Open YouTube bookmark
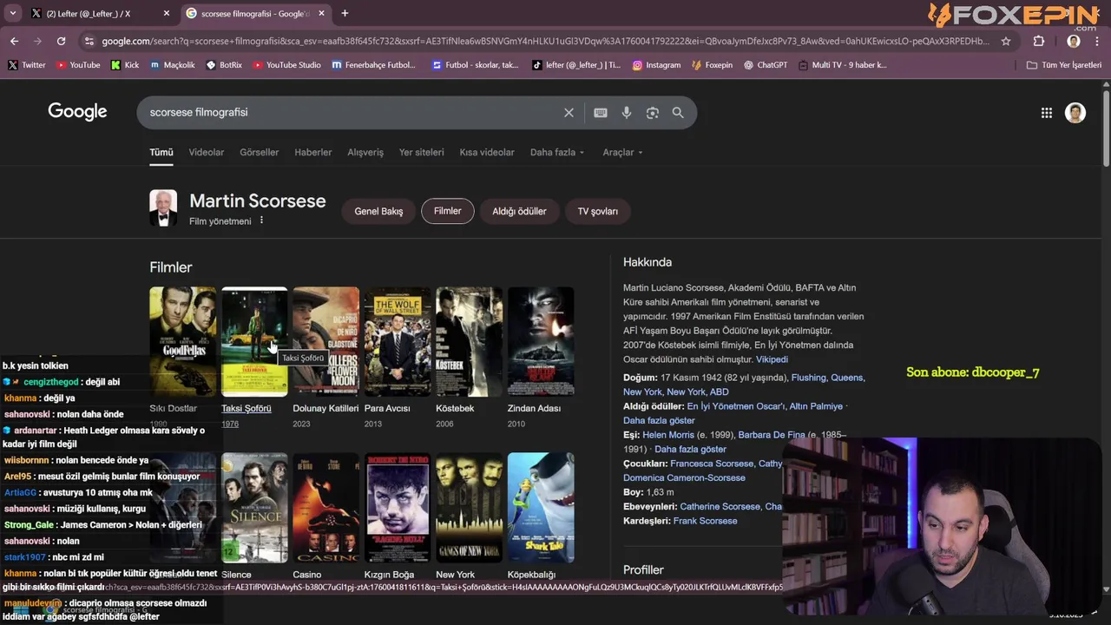This screenshot has height=625, width=1111. coord(78,65)
